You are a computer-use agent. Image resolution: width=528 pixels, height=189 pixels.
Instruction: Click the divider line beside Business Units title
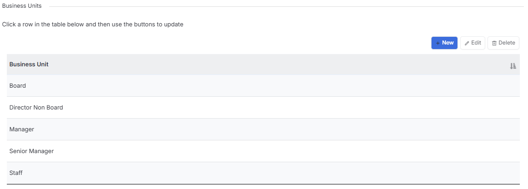click(286, 6)
